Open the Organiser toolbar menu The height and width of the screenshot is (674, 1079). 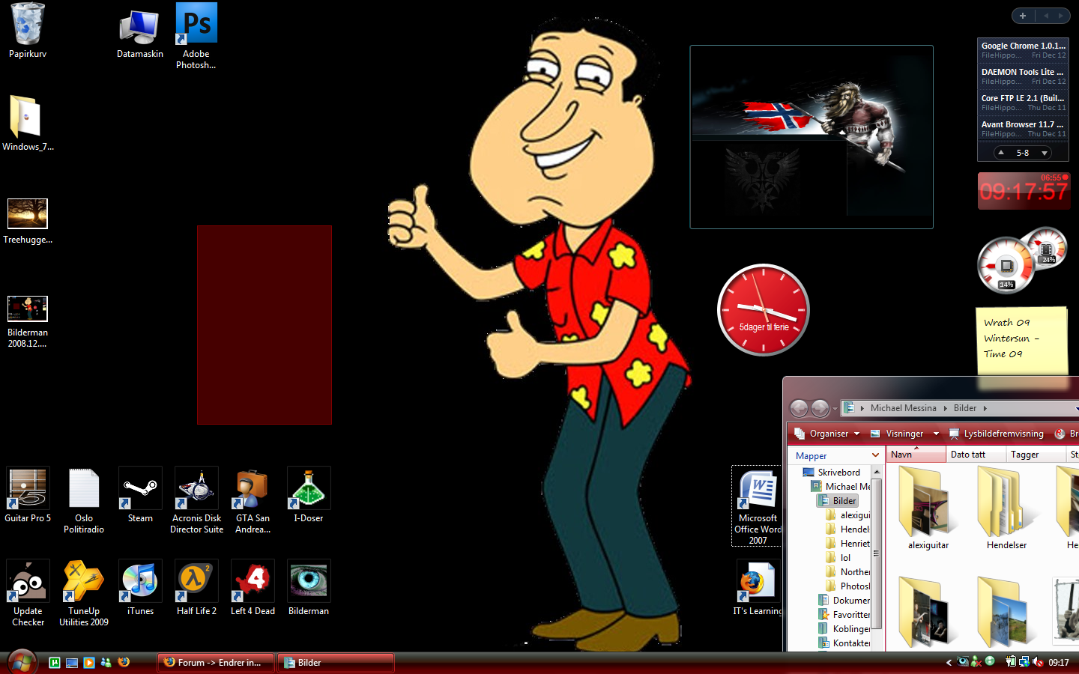point(826,434)
